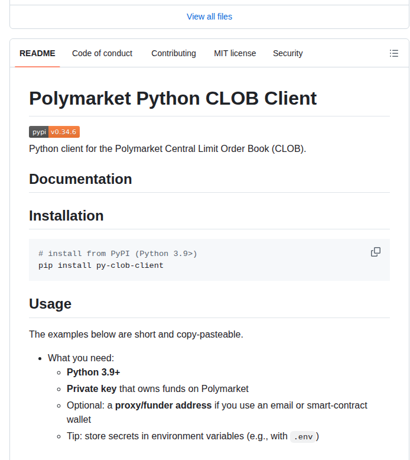Click the Usage heading
Image resolution: width=410 pixels, height=460 pixels.
[x=50, y=304]
